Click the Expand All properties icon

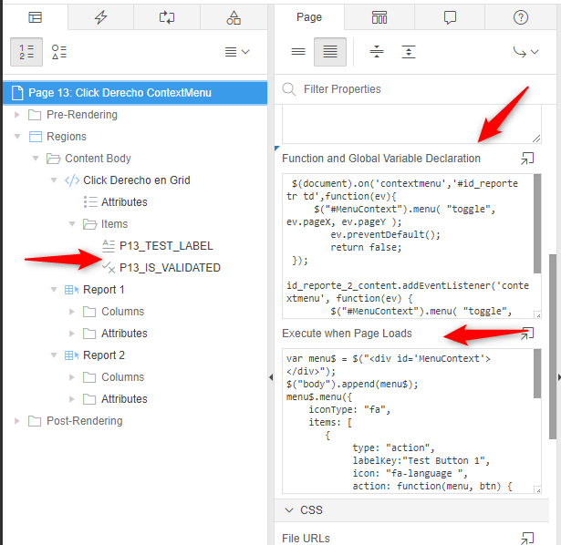point(409,52)
